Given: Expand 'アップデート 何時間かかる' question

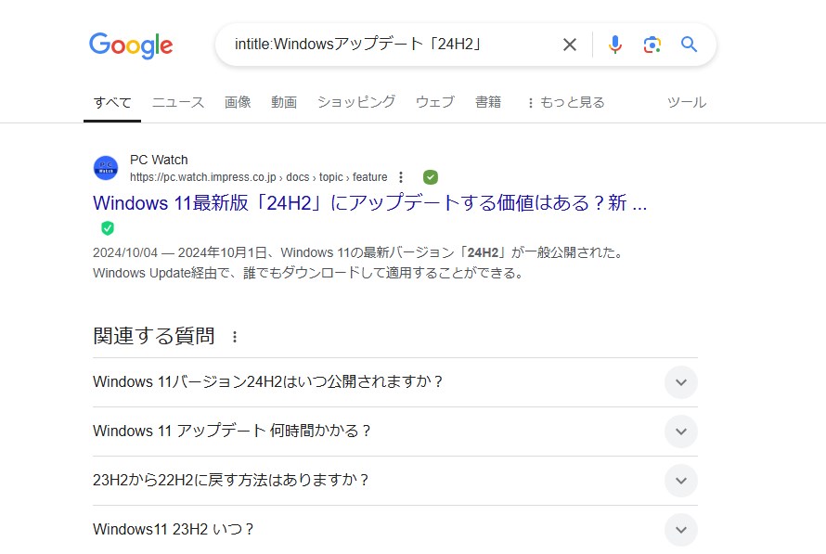Looking at the screenshot, I should point(680,432).
